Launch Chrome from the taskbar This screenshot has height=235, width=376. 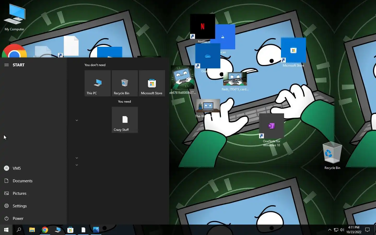point(45,230)
